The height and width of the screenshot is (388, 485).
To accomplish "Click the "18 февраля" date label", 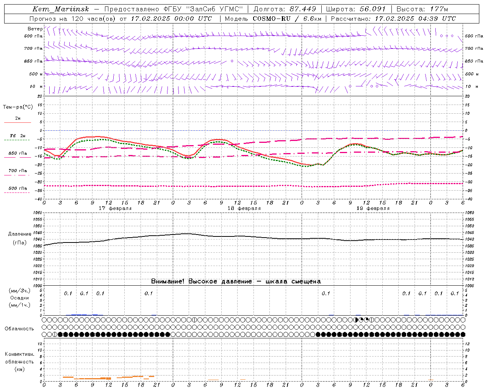I will pos(244,208).
